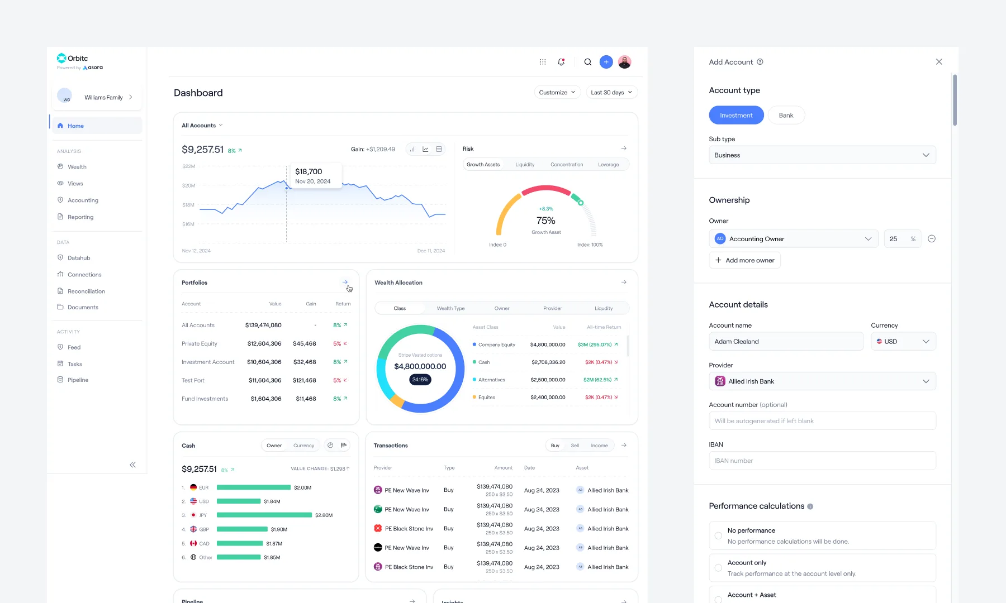1006x603 pixels.
Task: Show Cash bar list view icon
Action: 344,446
